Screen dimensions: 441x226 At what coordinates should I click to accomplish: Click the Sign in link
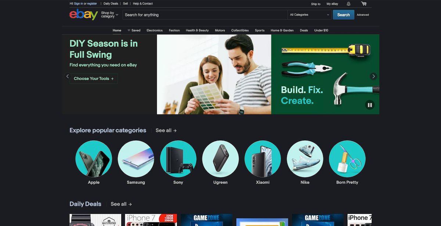point(78,4)
